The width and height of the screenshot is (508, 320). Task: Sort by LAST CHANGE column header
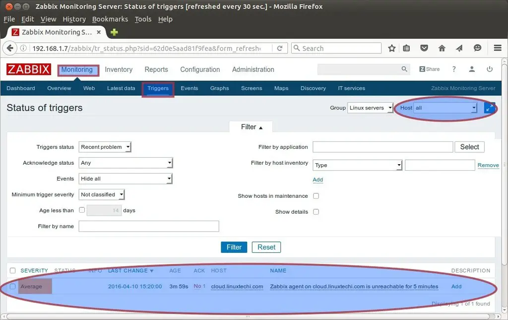tap(130, 271)
